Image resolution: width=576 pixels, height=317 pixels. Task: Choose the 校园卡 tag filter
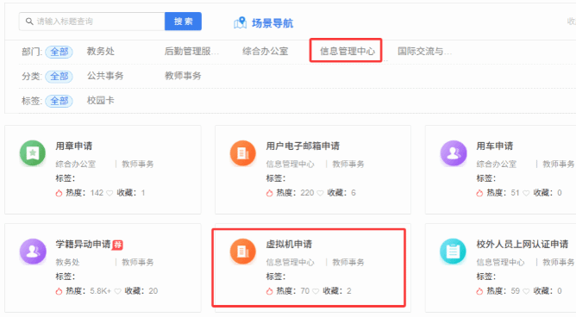(x=101, y=100)
